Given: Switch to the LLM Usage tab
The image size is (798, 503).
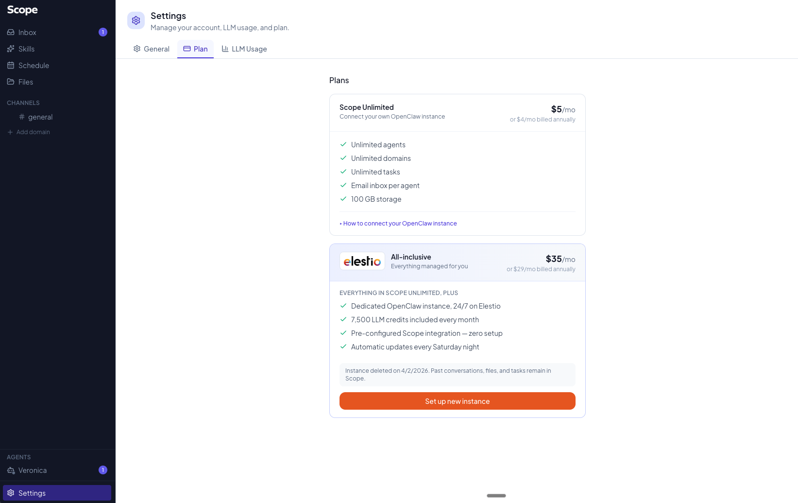Looking at the screenshot, I should pos(244,49).
